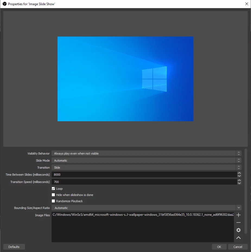The height and width of the screenshot is (252, 251).
Task: Click the Cancel button
Action: coord(238,247)
